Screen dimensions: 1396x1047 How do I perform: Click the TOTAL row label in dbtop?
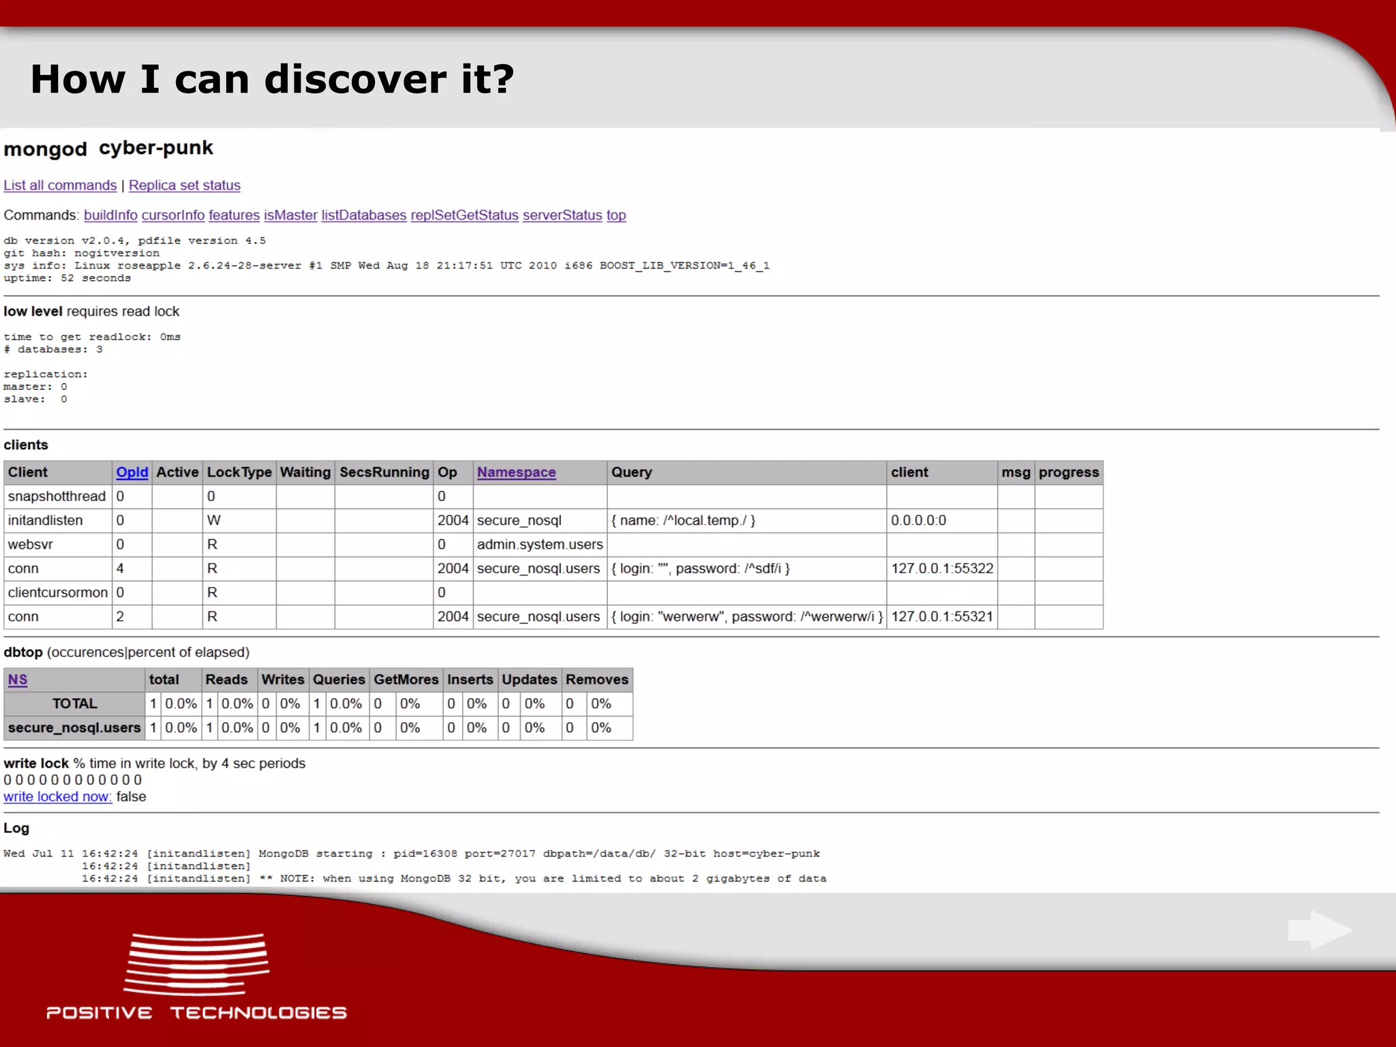(75, 703)
